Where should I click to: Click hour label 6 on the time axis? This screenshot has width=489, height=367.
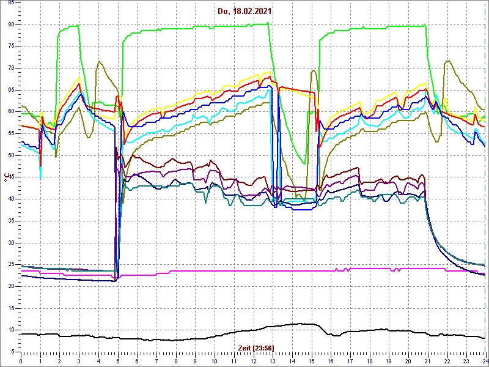[x=137, y=361]
